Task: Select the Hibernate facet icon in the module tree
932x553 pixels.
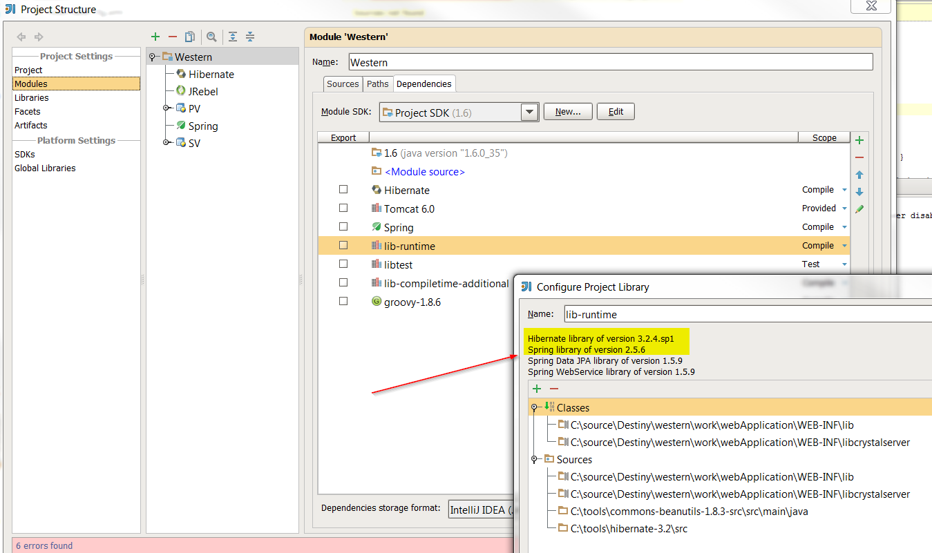Action: (181, 74)
